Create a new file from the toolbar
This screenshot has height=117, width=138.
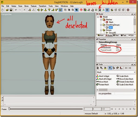point(2,10)
